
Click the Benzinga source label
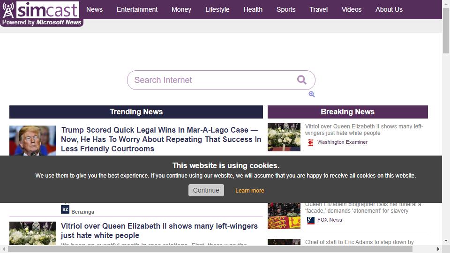click(x=82, y=212)
